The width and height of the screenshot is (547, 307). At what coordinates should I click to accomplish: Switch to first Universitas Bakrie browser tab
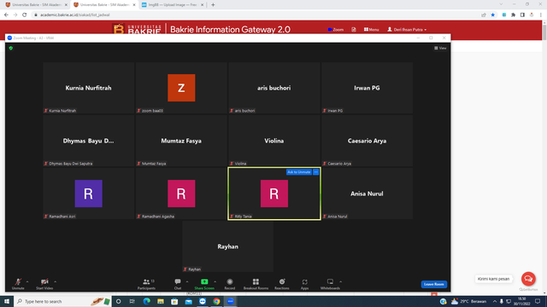click(x=36, y=5)
